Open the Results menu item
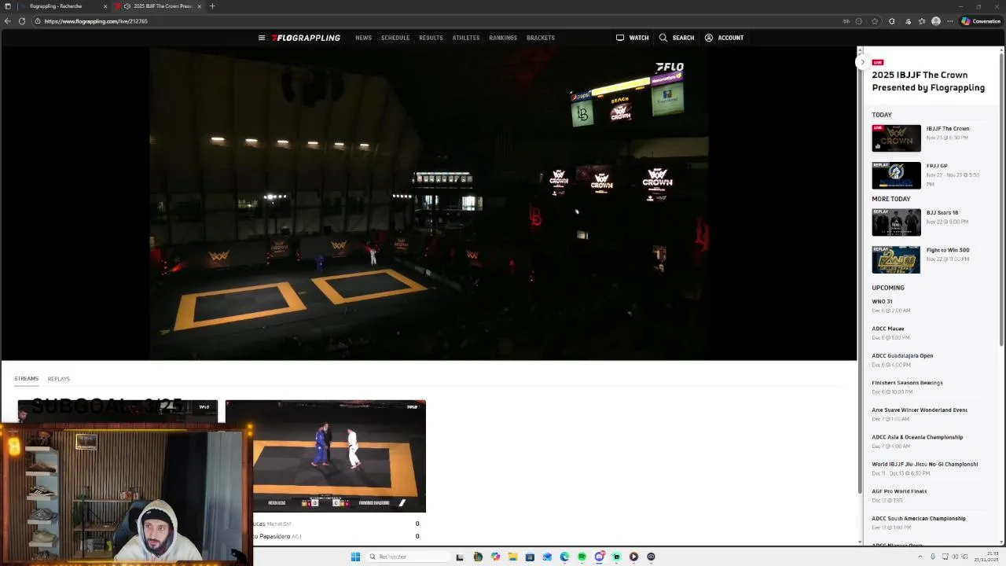The height and width of the screenshot is (566, 1006). pos(431,38)
